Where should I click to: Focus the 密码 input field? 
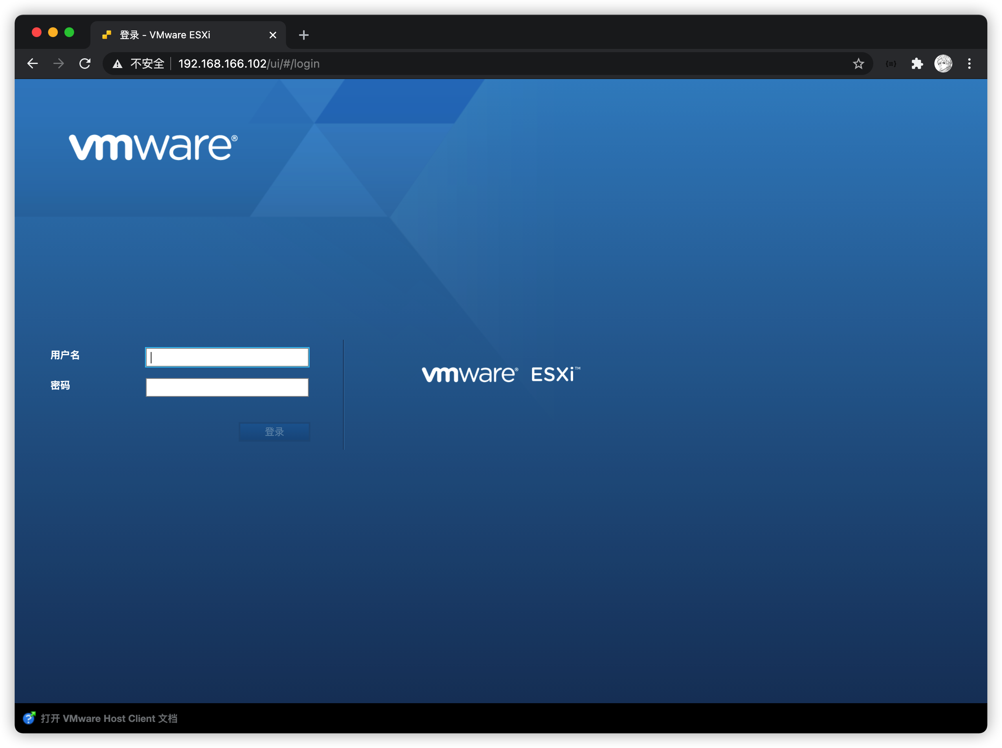coord(227,387)
